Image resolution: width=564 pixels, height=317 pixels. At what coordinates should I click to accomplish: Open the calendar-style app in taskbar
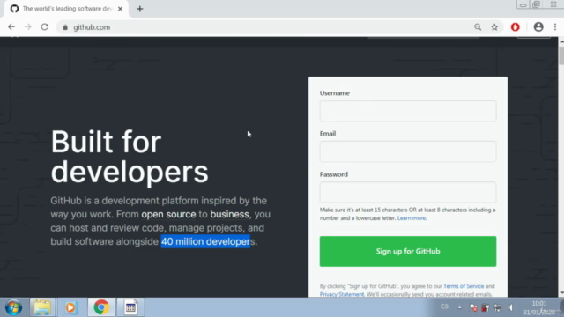(x=130, y=307)
